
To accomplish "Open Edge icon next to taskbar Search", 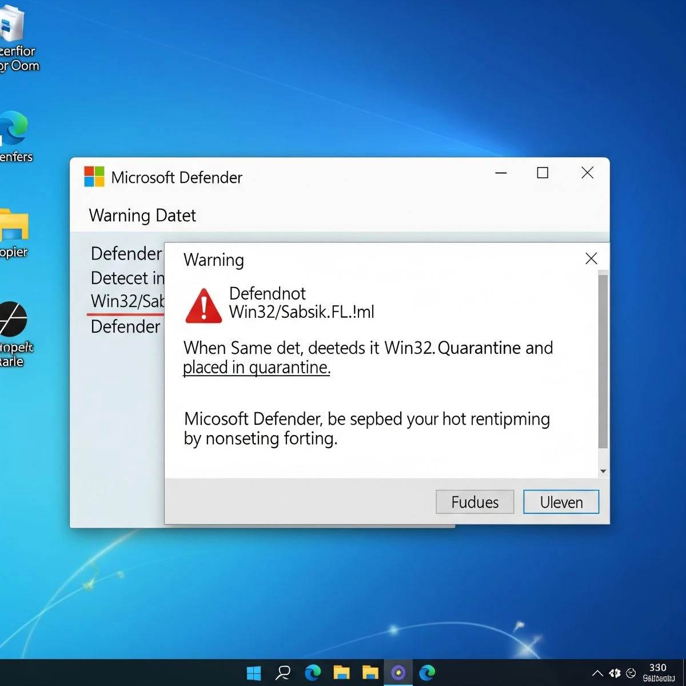I will (x=313, y=673).
